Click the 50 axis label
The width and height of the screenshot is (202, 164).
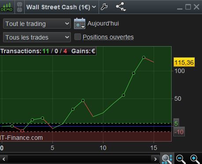178,98
